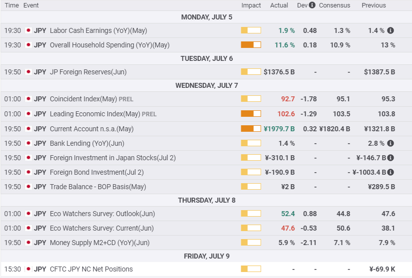This screenshot has height=278, width=412.
Task: Click info icon on Foreign Investment in Japan Stocks row
Action: (x=391, y=158)
